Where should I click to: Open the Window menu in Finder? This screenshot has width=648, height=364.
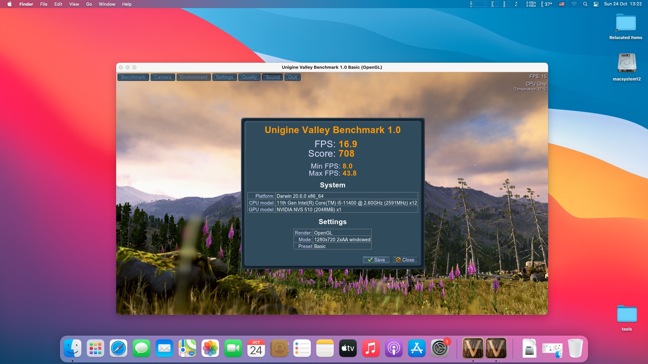(x=107, y=4)
